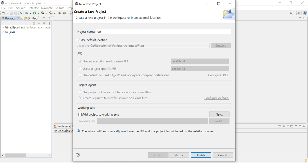Click the Open Console icon
This screenshot has width=308, height=163.
click(x=292, y=126)
